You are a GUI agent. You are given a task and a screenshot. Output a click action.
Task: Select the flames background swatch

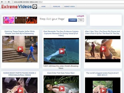[32, 20]
